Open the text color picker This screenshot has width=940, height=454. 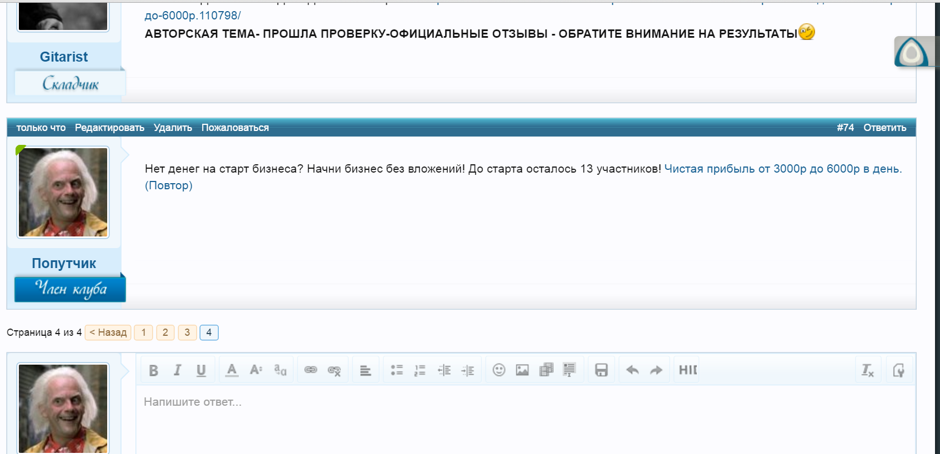[x=232, y=370]
